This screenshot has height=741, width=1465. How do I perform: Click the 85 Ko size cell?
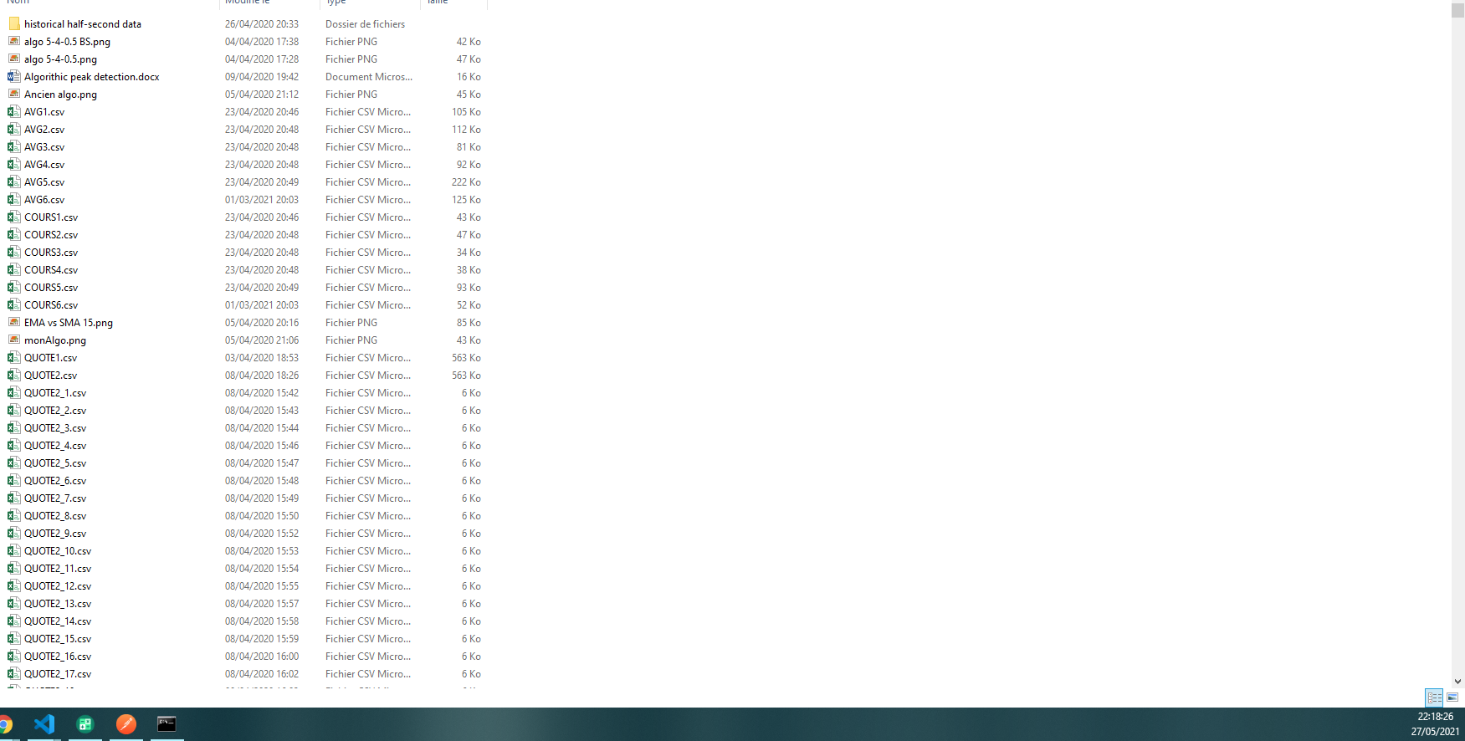point(469,323)
